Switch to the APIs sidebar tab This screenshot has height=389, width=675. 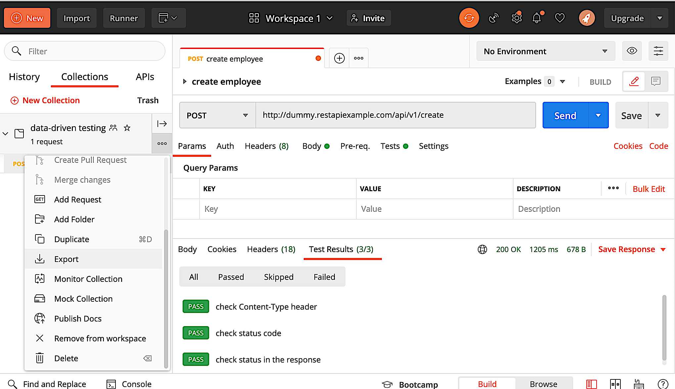pyautogui.click(x=145, y=77)
